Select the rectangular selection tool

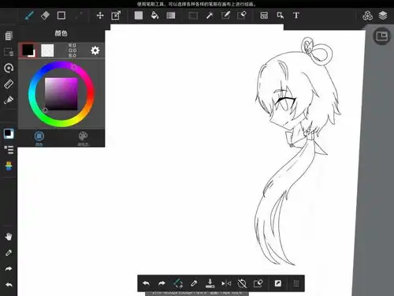coord(193,16)
